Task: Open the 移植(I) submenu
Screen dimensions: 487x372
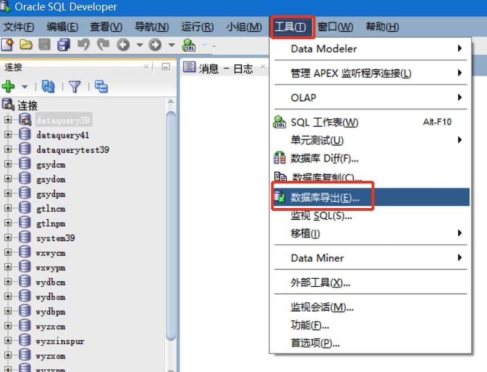Action: pyautogui.click(x=370, y=233)
